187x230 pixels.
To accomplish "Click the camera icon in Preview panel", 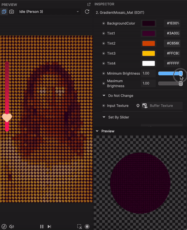I will 12,12.
